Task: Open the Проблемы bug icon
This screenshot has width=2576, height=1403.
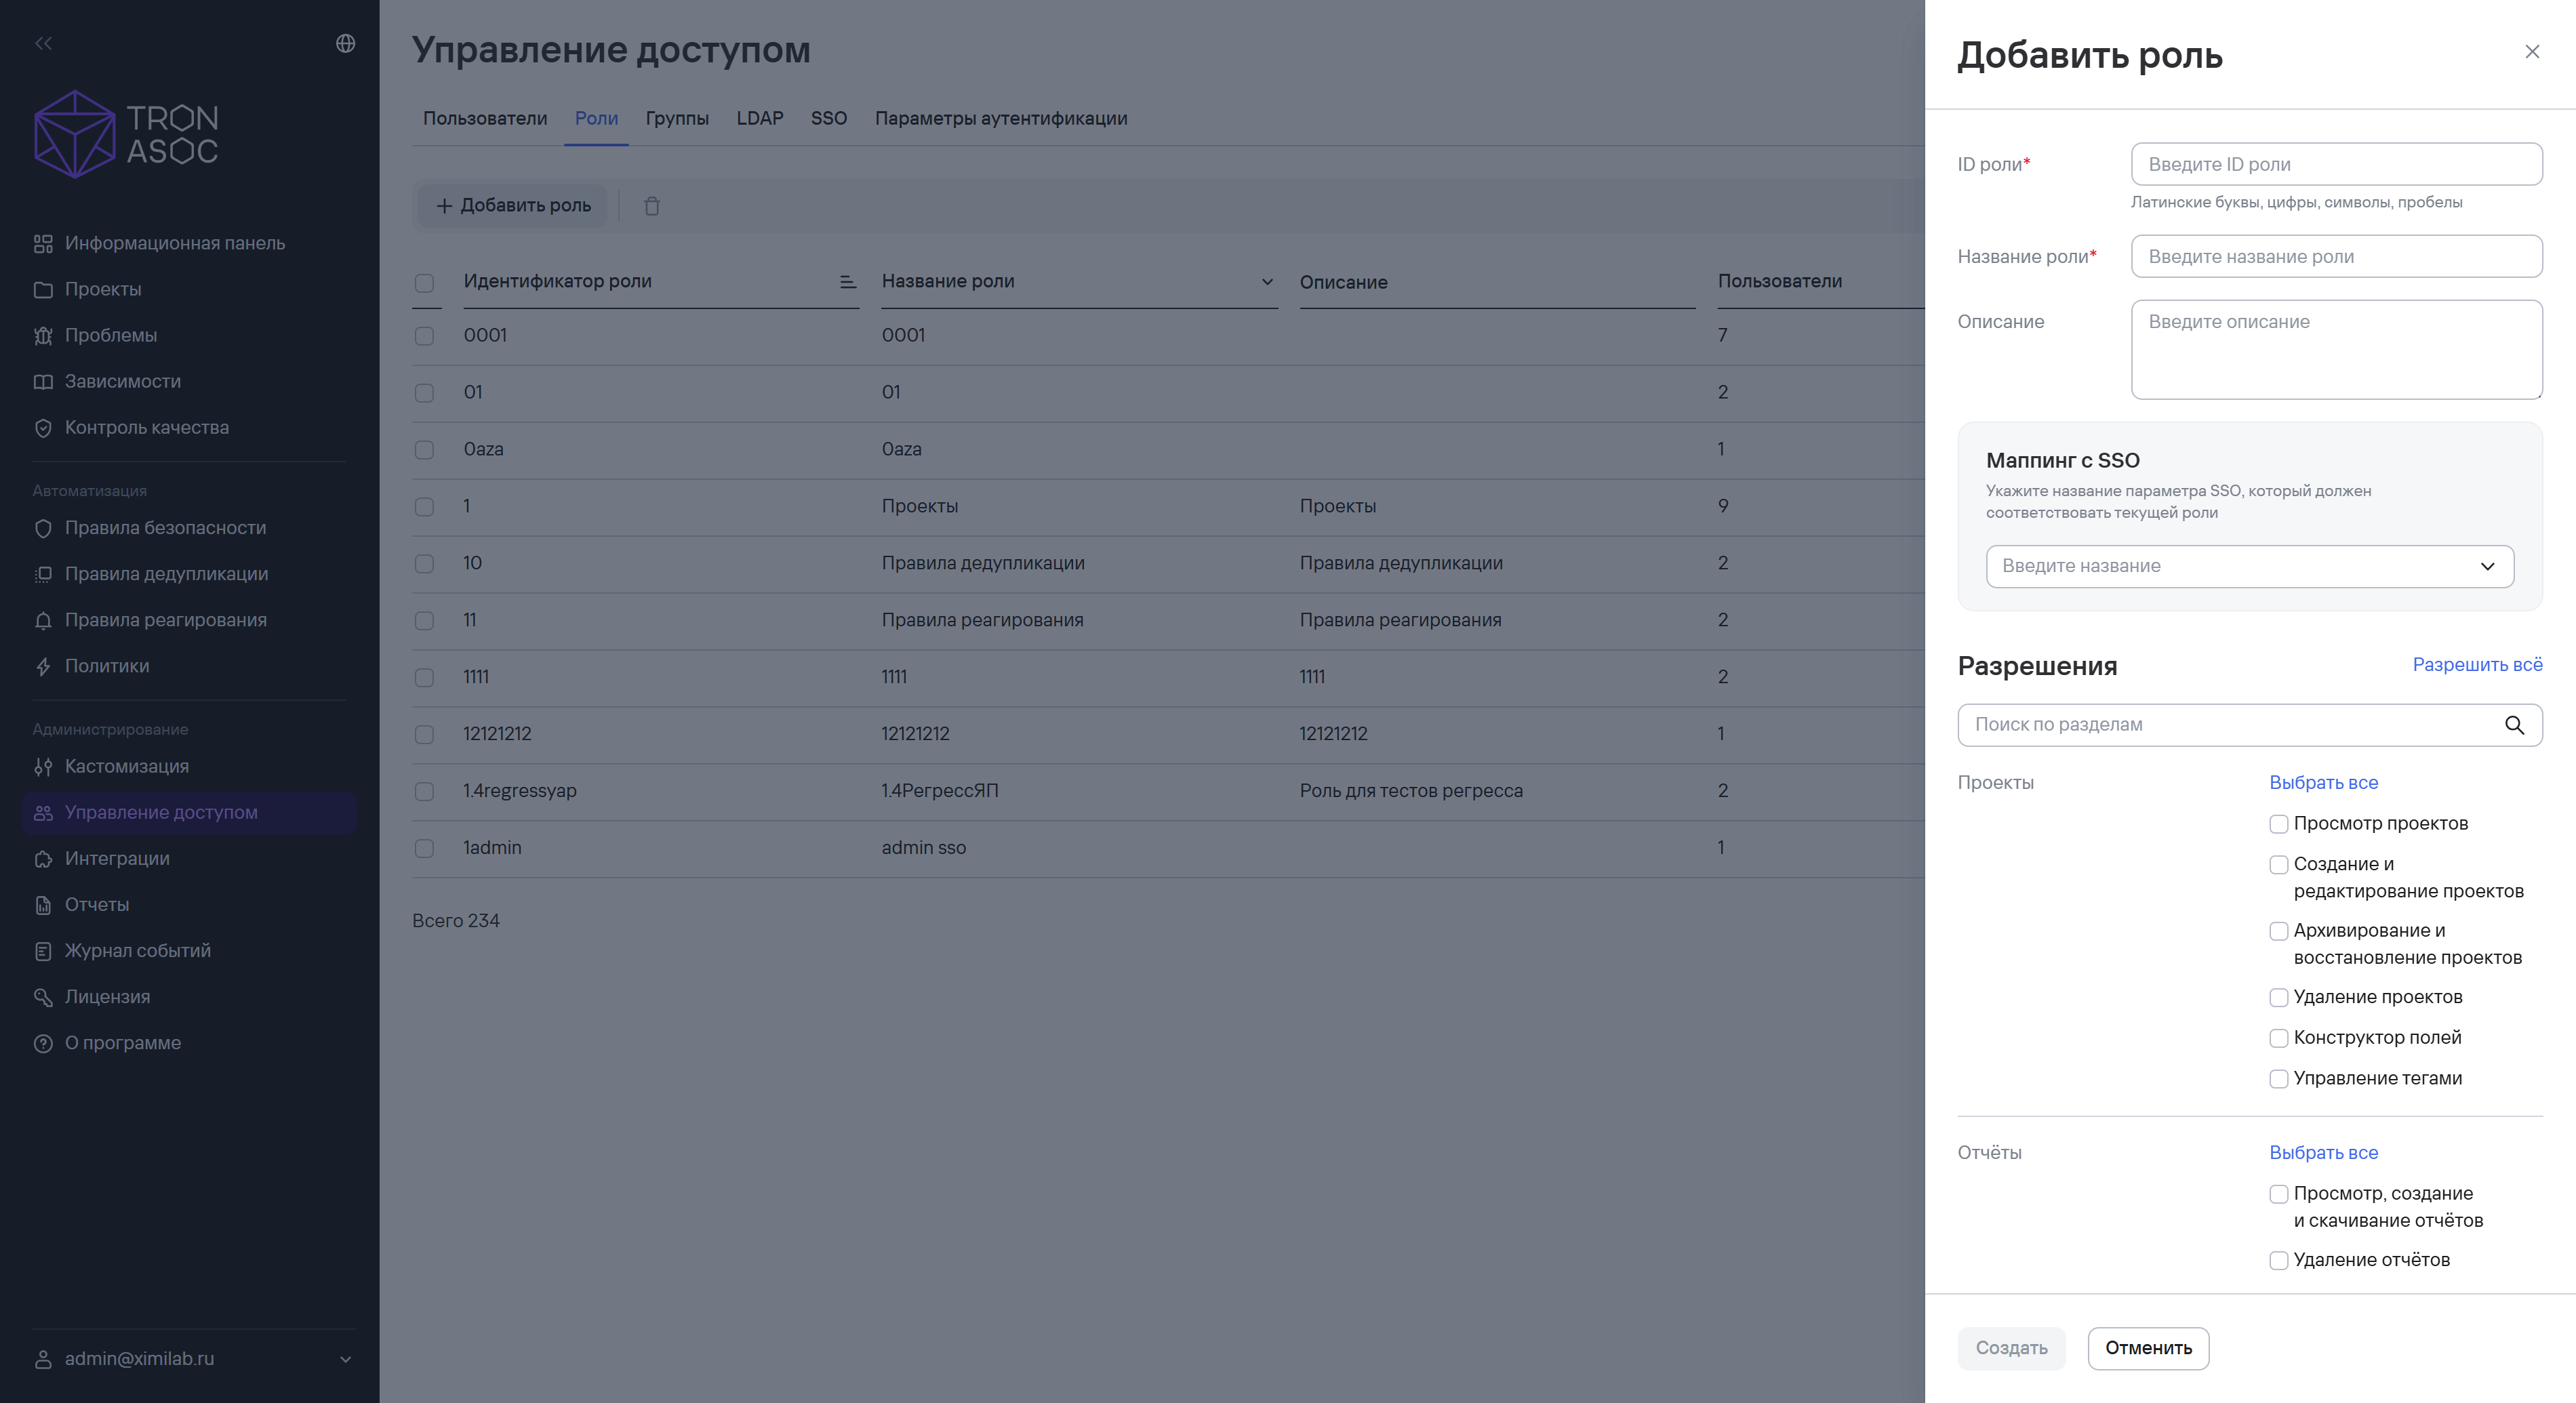Action: [x=43, y=335]
